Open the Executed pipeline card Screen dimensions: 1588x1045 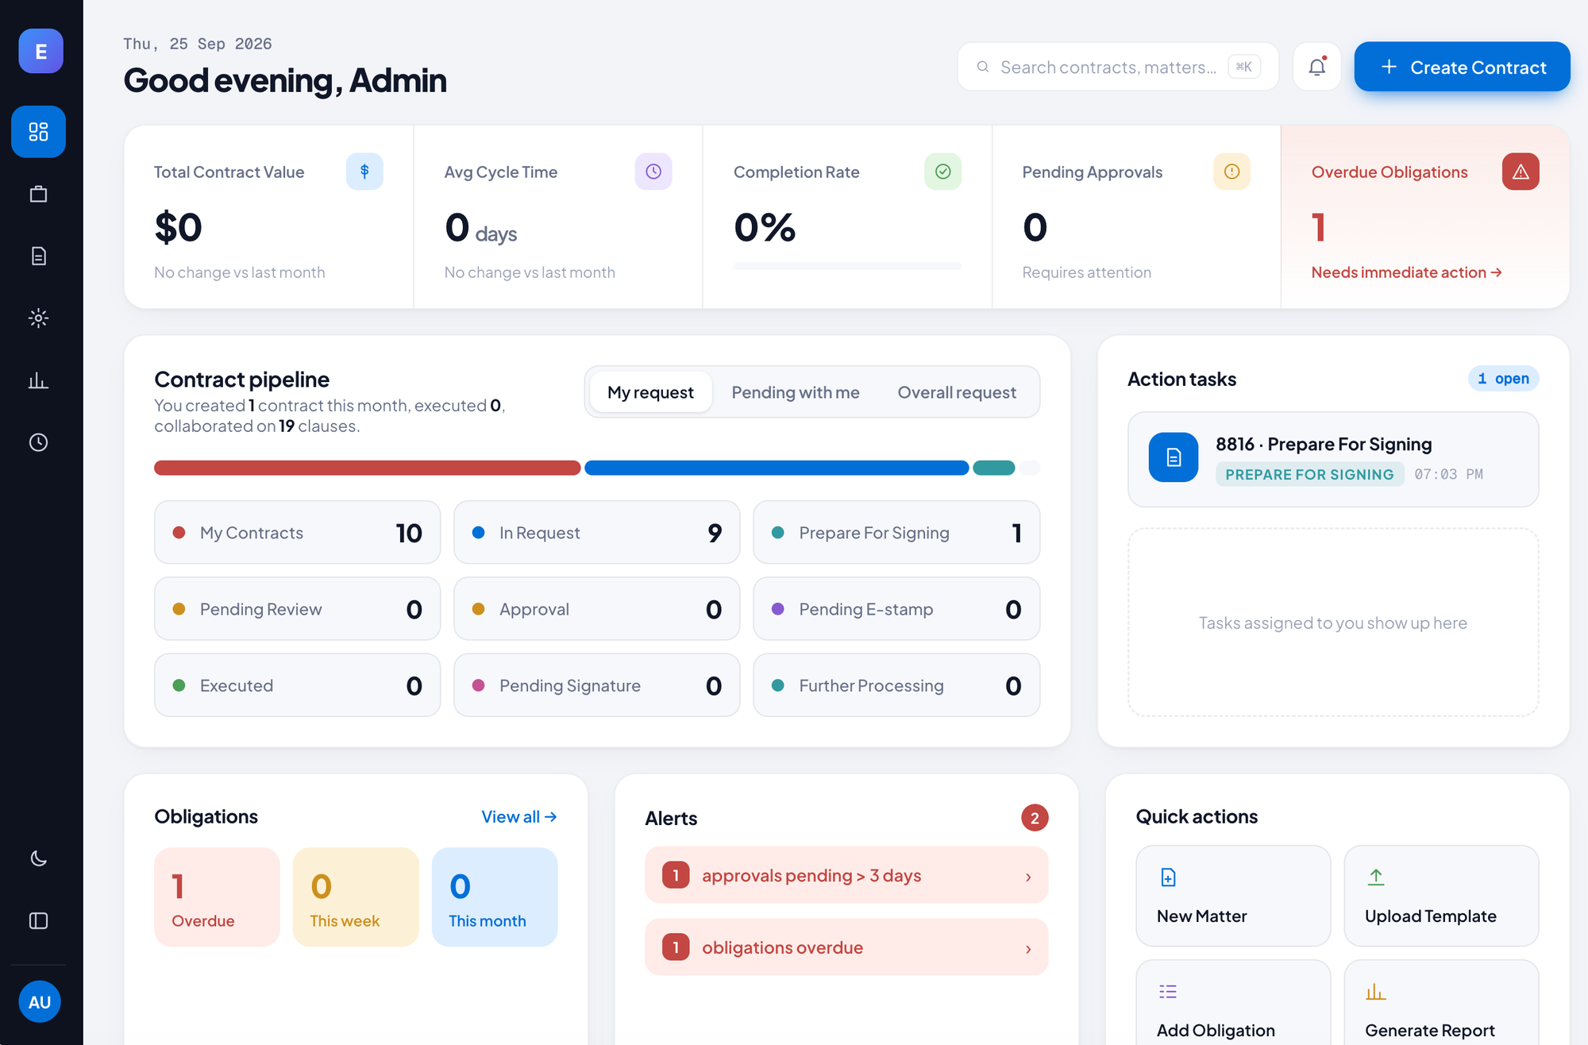coord(297,685)
